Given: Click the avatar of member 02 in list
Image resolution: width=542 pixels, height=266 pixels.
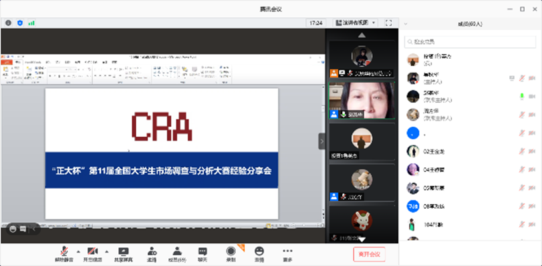Looking at the screenshot, I should [413, 151].
